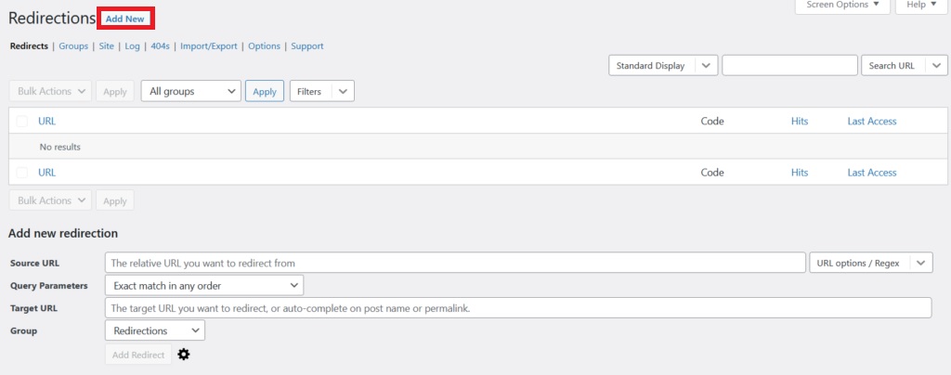Click Last Access in the table footer
This screenshot has width=951, height=375.
[x=871, y=173]
